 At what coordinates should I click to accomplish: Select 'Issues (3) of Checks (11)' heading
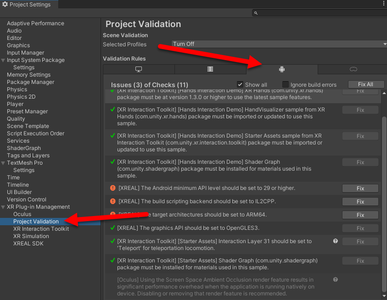(x=150, y=85)
